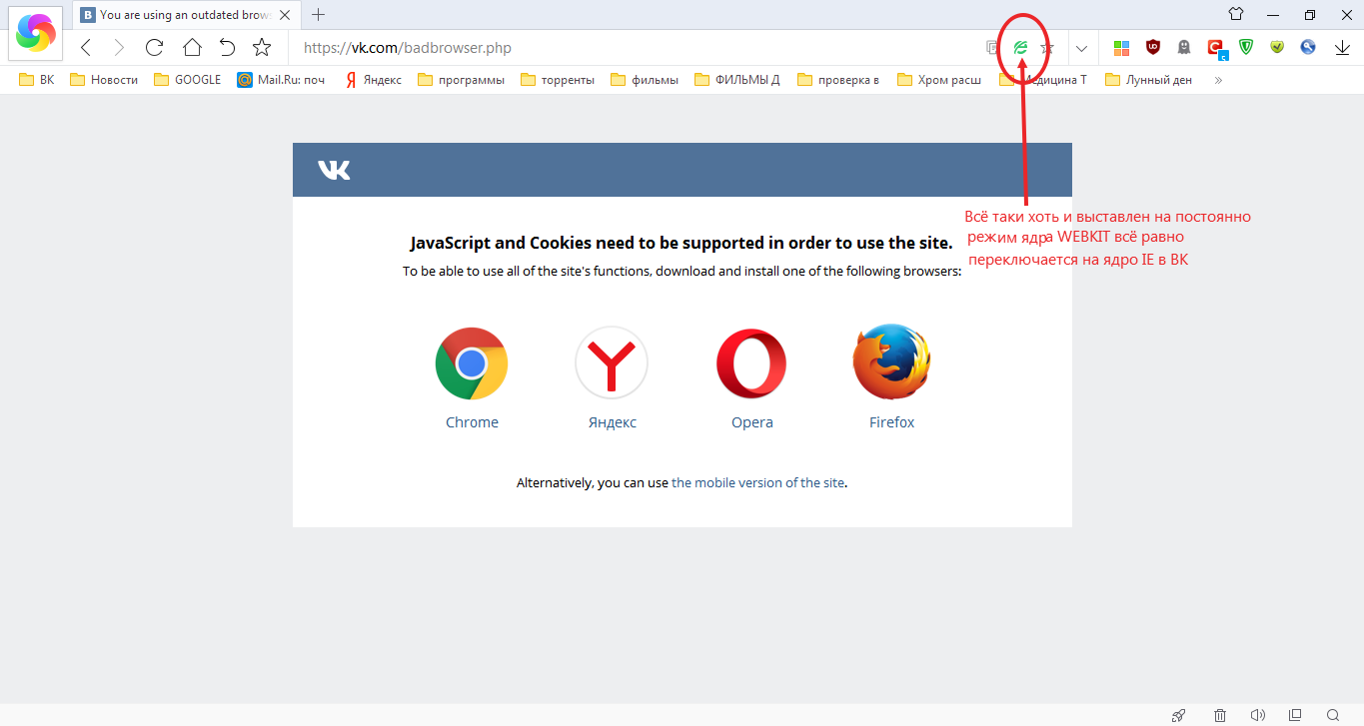This screenshot has height=726, width=1364.
Task: Reload the page with the refresh icon
Action: point(154,47)
